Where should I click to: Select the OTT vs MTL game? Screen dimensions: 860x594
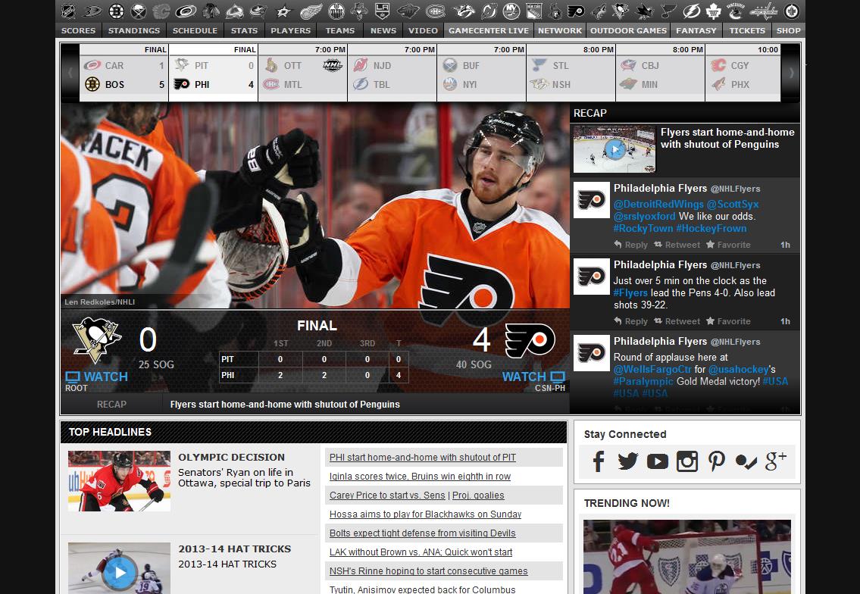pyautogui.click(x=303, y=73)
